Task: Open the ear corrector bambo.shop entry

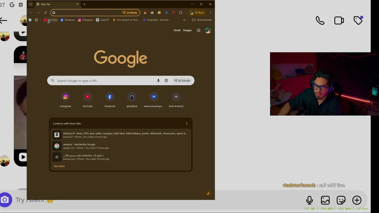Action: click(121, 157)
